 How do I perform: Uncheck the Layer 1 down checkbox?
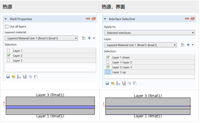[108, 57]
